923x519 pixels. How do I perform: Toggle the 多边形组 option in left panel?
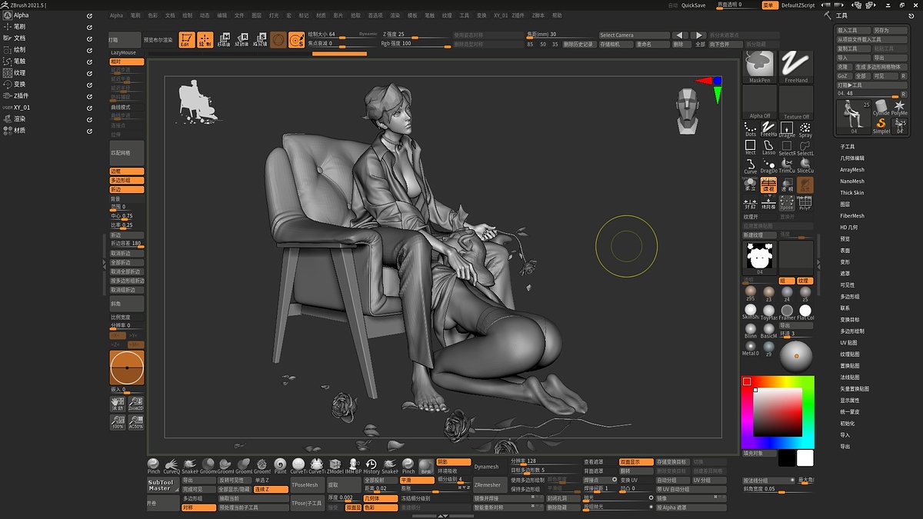[x=127, y=180]
